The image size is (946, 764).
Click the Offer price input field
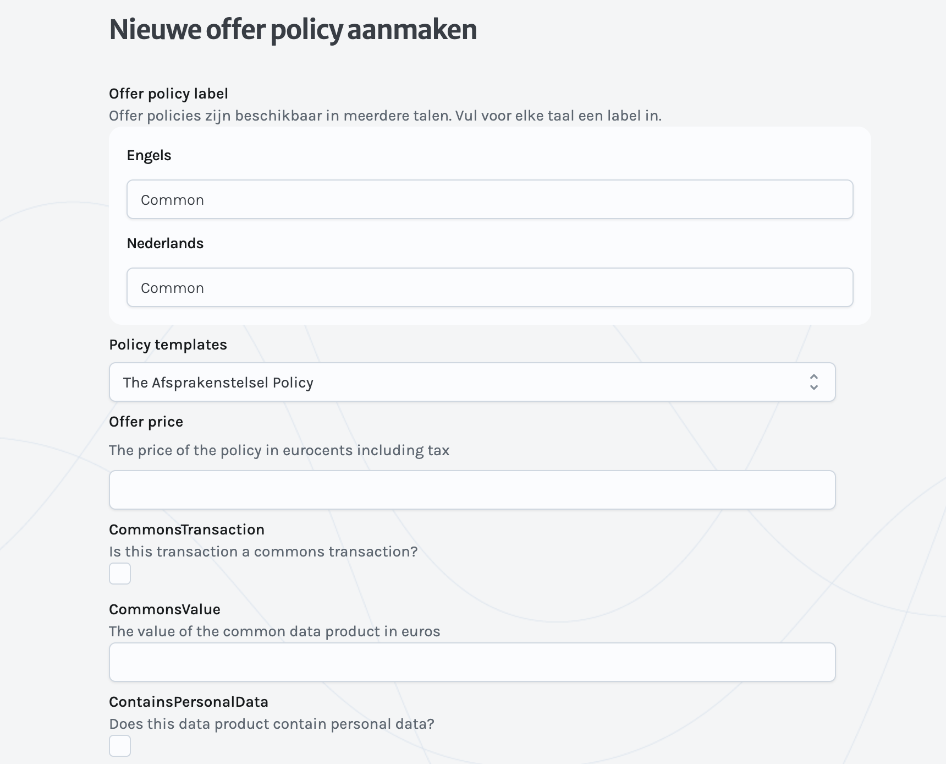pyautogui.click(x=472, y=490)
